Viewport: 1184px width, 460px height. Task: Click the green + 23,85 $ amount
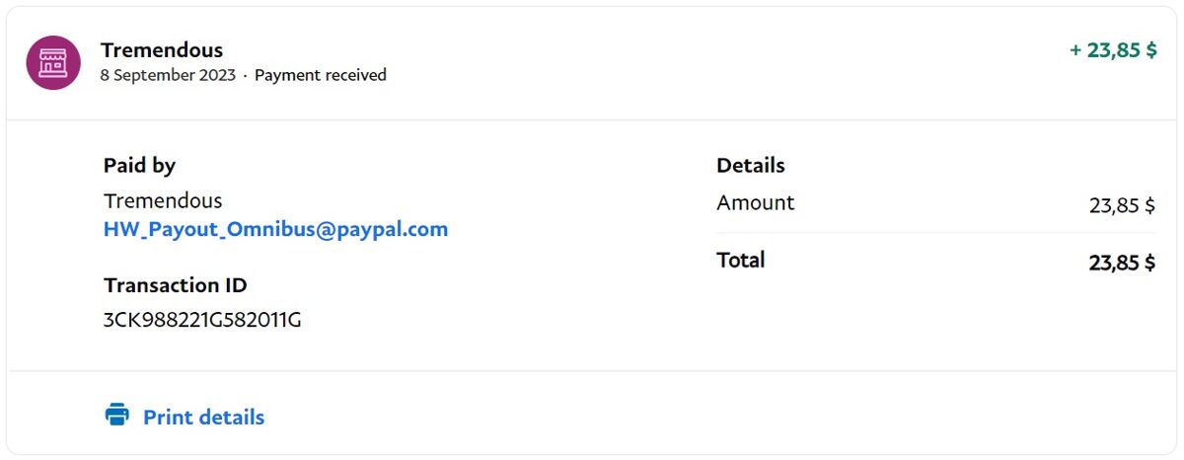(x=1113, y=50)
